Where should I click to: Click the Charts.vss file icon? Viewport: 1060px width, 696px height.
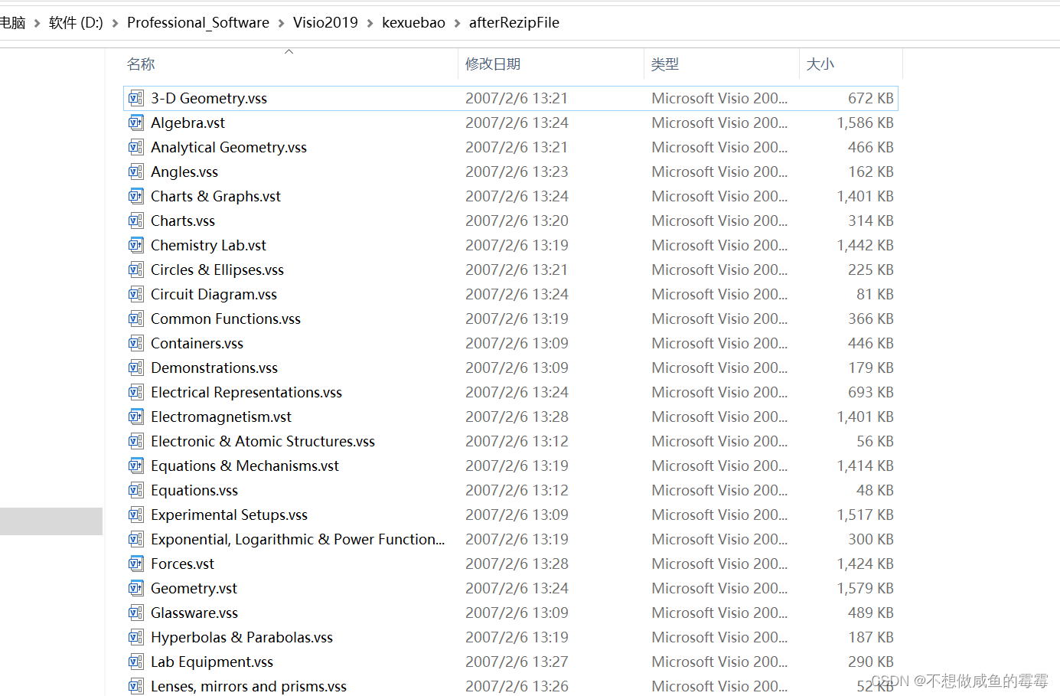[x=135, y=221]
